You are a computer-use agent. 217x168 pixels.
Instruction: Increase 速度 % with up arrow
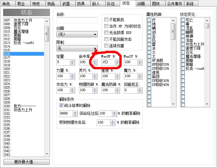[x=117, y=75]
